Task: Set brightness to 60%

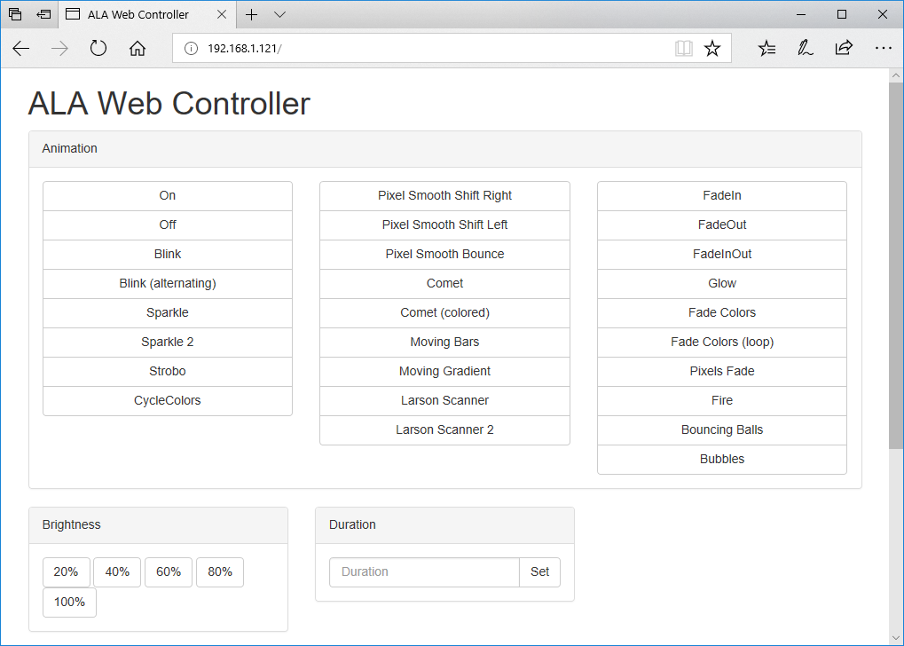Action: (x=169, y=572)
